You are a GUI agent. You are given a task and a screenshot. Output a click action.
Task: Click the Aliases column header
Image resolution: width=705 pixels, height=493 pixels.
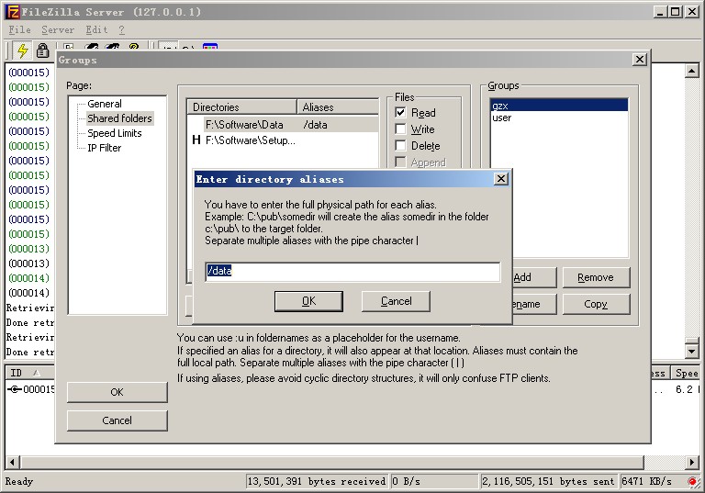[x=338, y=107]
